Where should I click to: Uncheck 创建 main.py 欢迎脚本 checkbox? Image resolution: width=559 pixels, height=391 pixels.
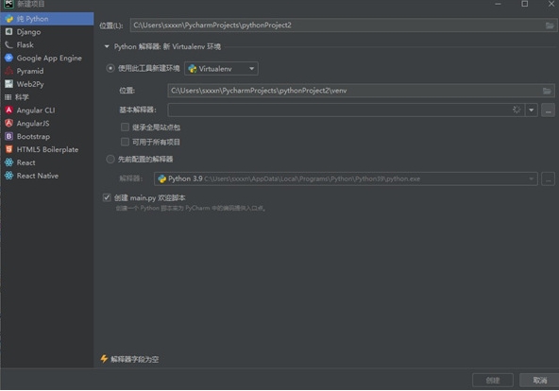click(107, 197)
